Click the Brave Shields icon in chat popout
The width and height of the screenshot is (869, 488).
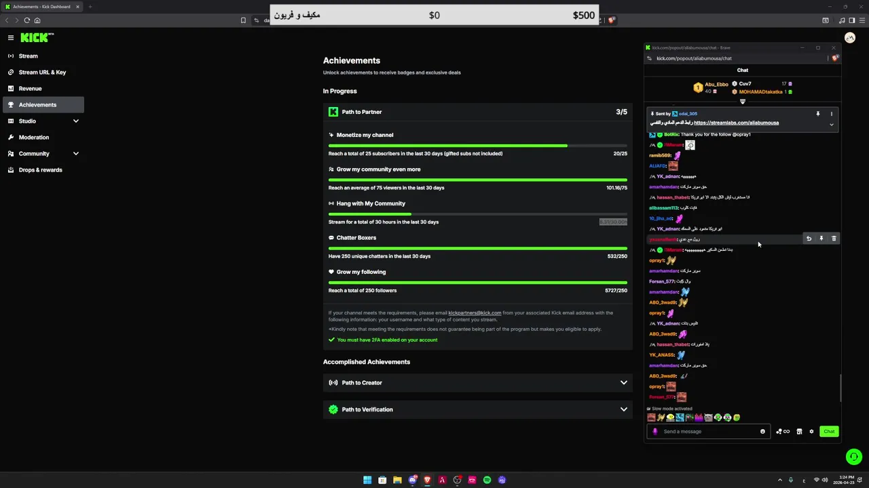coord(835,58)
